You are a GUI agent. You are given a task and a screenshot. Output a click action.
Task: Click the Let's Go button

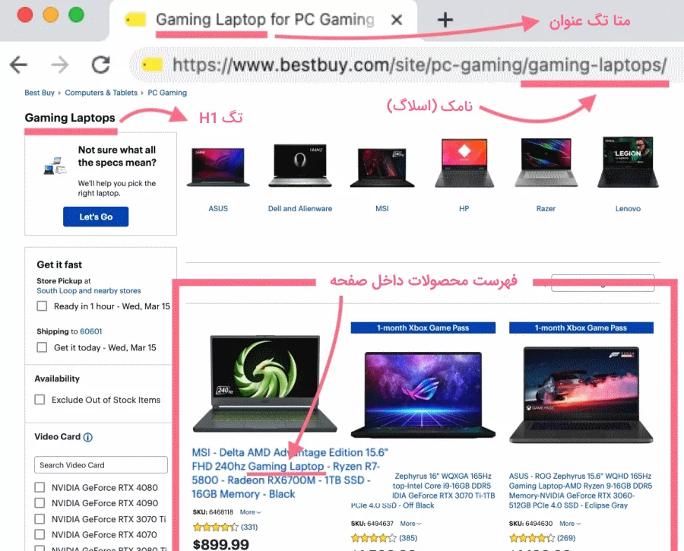96,217
